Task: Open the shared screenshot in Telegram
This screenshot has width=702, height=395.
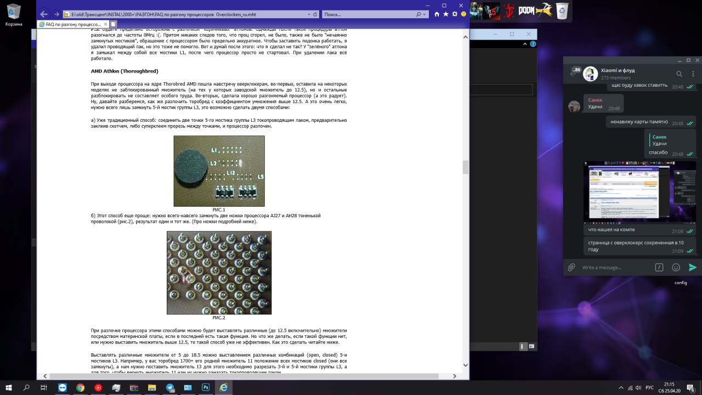Action: tap(640, 193)
